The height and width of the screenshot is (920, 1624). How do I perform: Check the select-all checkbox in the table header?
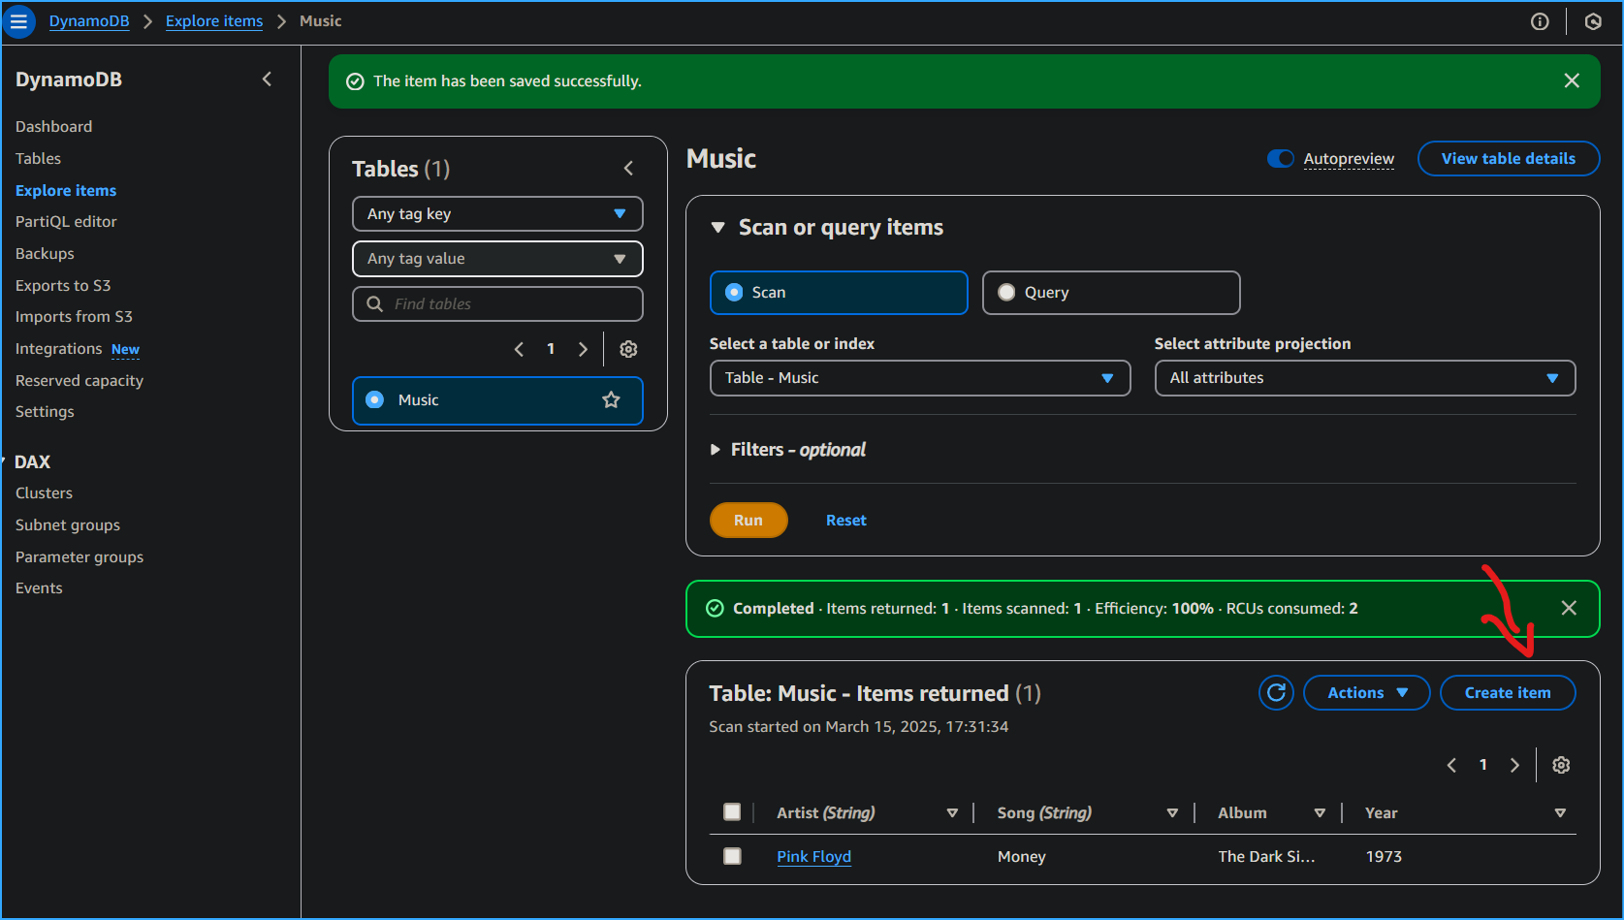click(x=732, y=812)
